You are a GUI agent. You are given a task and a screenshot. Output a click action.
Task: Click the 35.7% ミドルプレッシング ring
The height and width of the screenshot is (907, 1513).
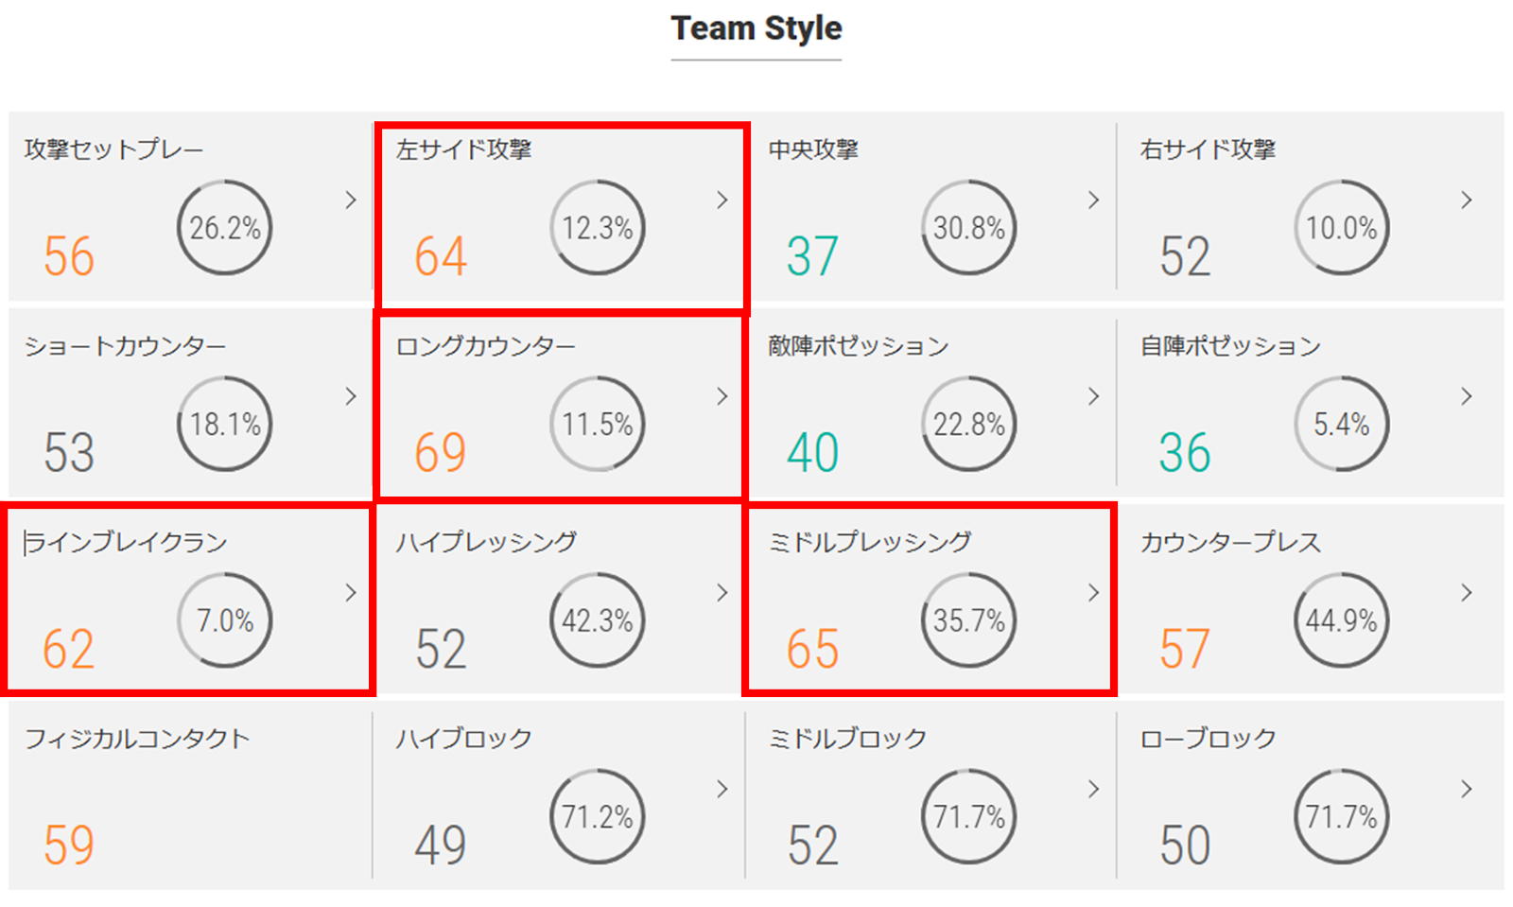(969, 620)
